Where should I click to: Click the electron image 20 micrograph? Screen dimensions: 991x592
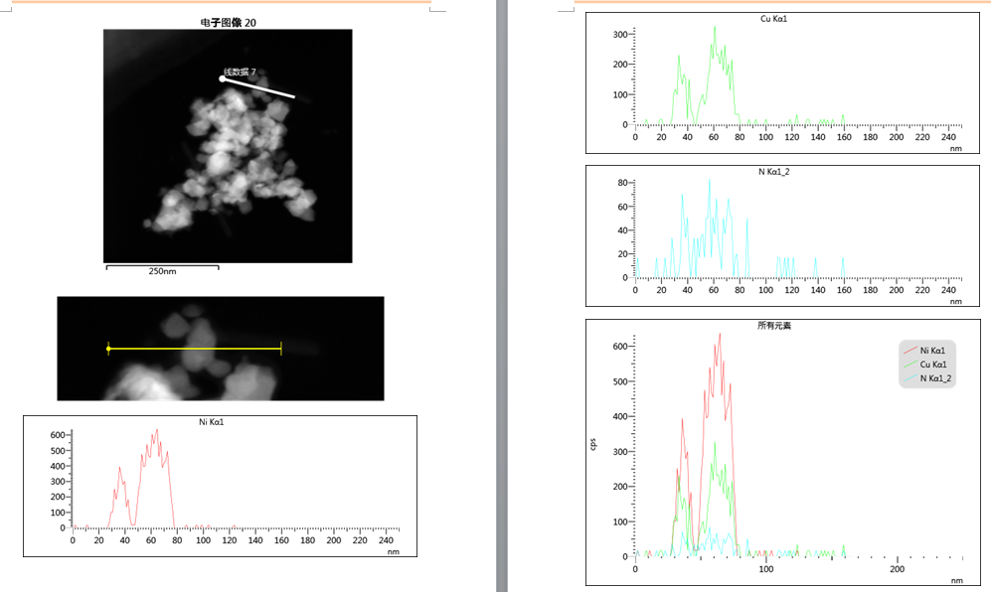[x=228, y=146]
